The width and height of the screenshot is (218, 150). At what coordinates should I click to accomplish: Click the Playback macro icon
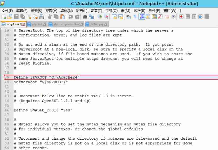tap(194, 17)
